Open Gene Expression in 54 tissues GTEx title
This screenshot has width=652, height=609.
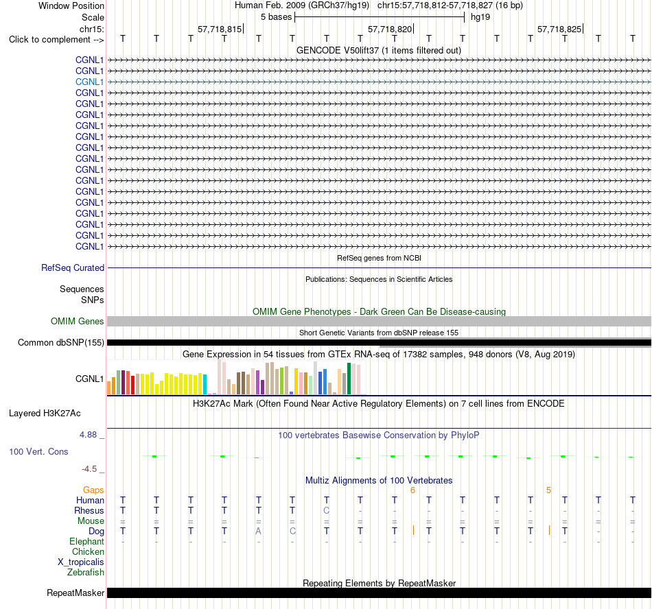(379, 355)
